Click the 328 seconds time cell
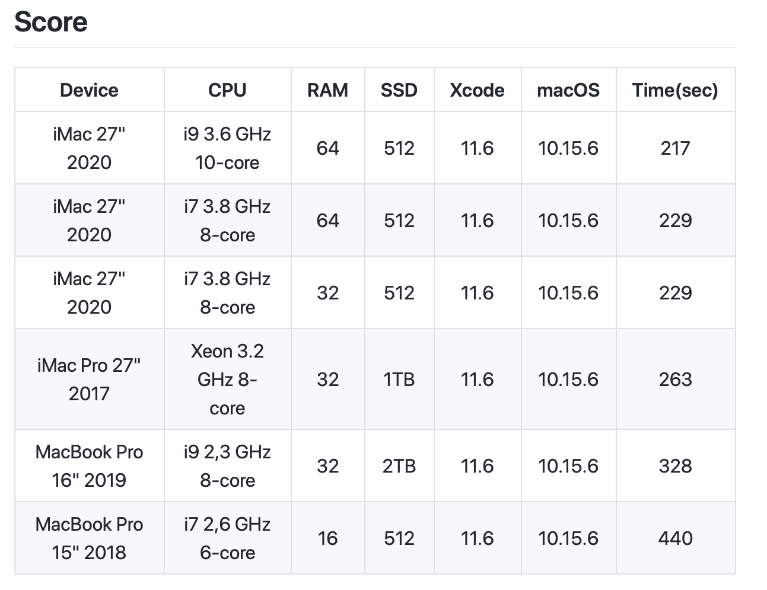The height and width of the screenshot is (590, 767). point(675,466)
